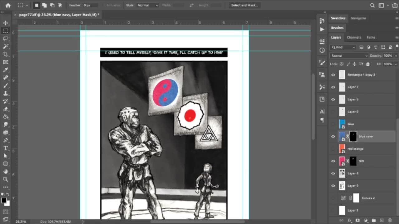Select the Lasso tool
This screenshot has height=224, width=399.
pyautogui.click(x=6, y=39)
